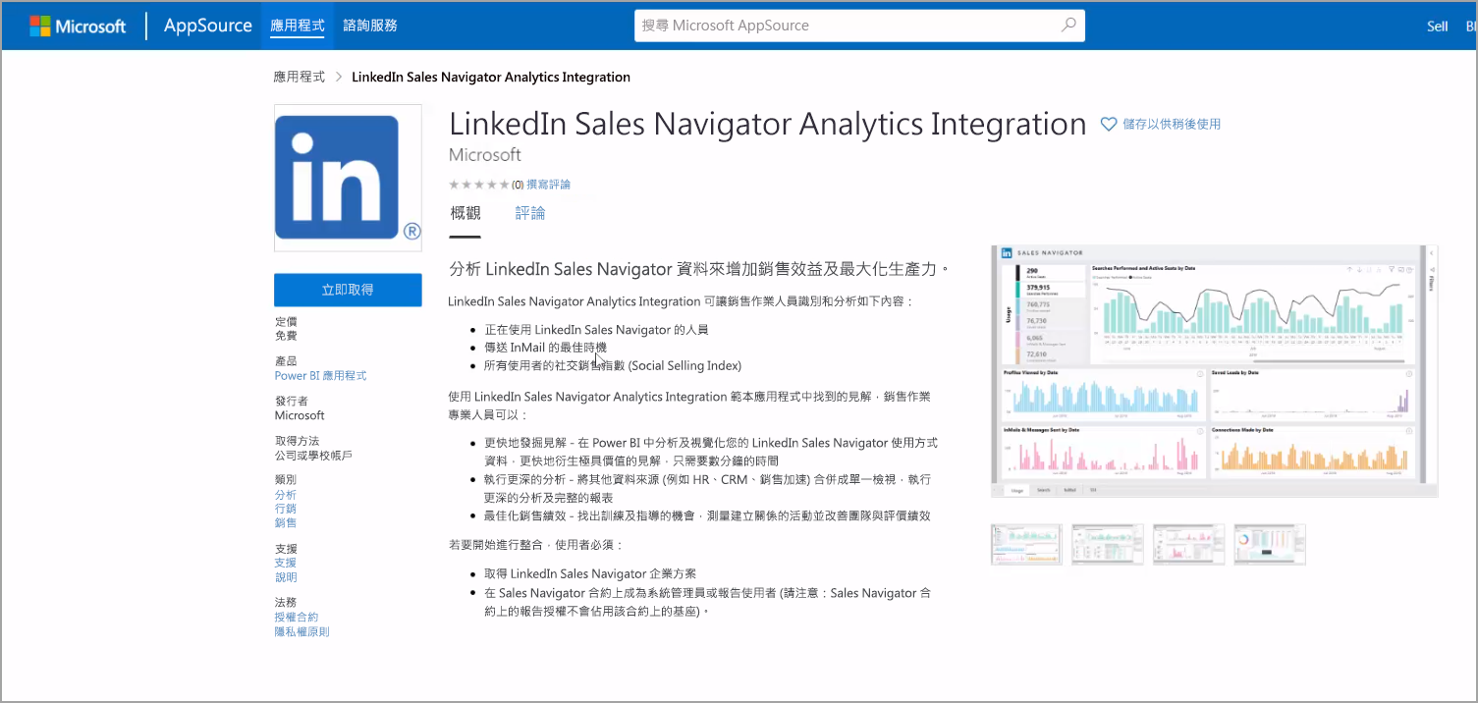
Task: Click the Microsoft logo
Action: pyautogui.click(x=78, y=26)
